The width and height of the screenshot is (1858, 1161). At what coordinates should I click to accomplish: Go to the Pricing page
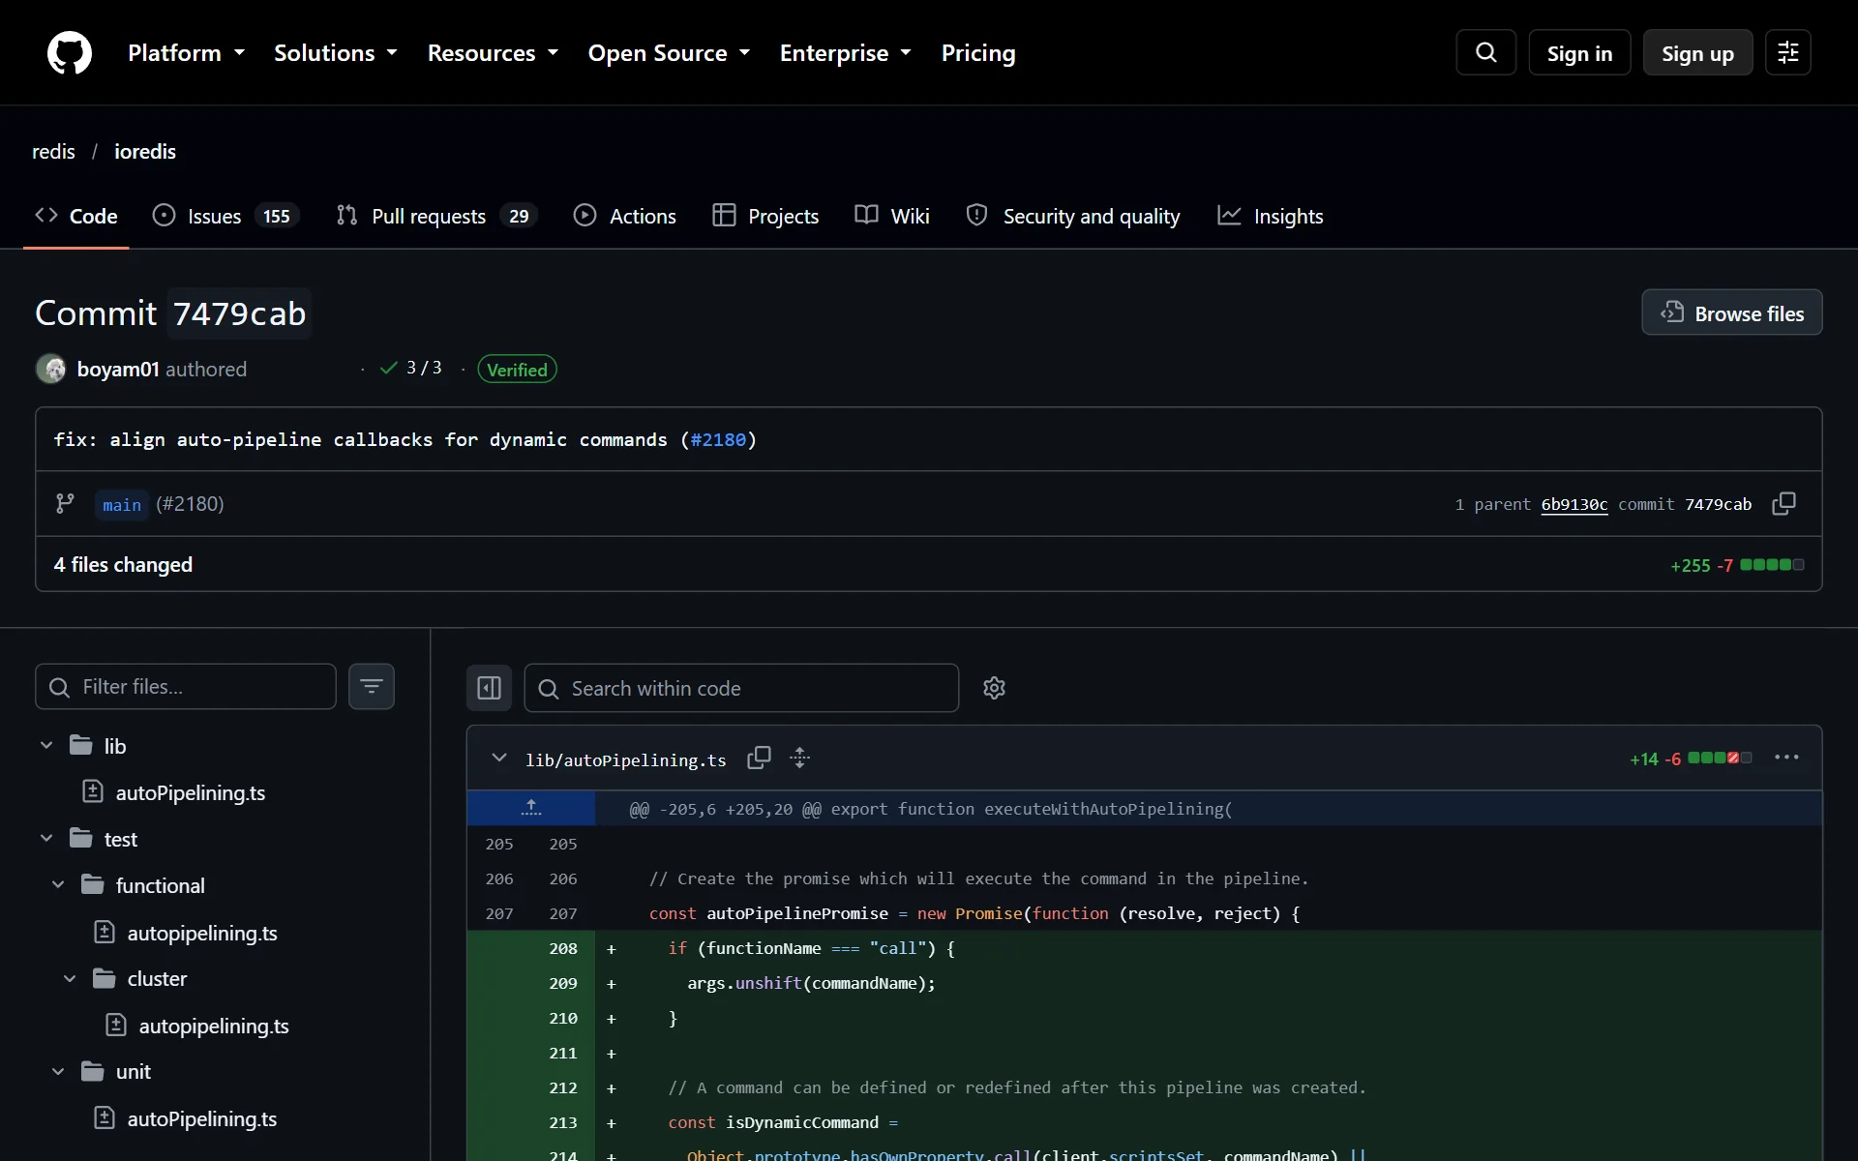(x=978, y=53)
